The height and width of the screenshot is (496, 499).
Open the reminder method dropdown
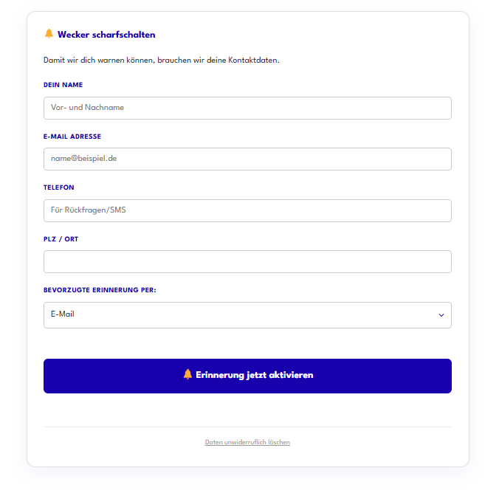pos(247,314)
